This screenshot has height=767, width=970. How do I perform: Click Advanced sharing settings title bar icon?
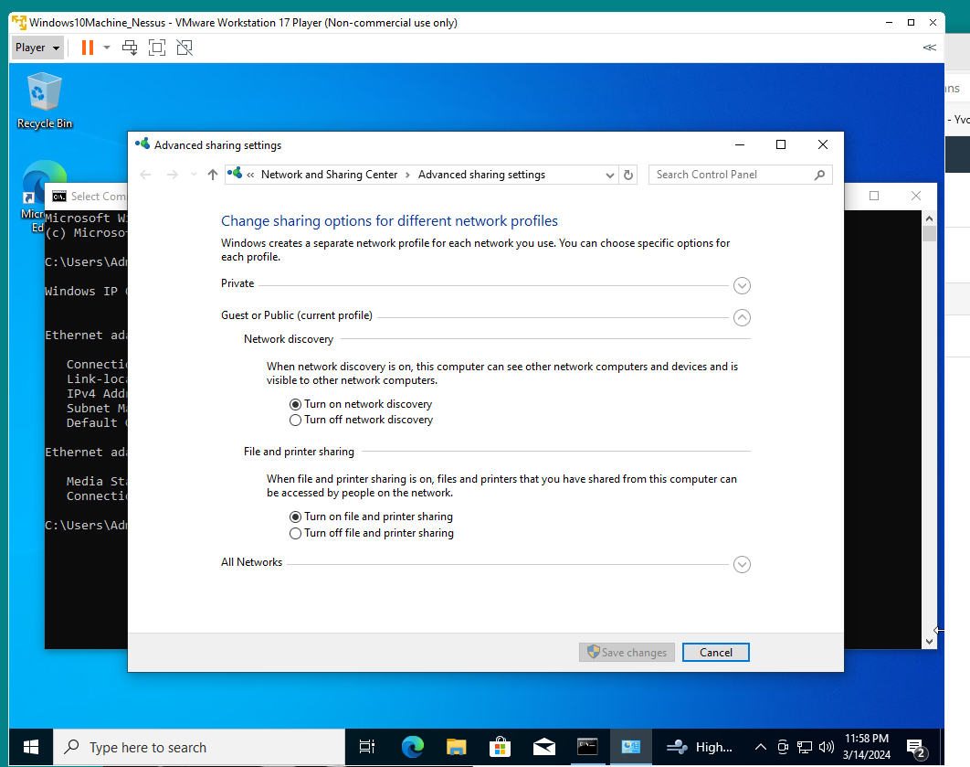[x=142, y=144]
